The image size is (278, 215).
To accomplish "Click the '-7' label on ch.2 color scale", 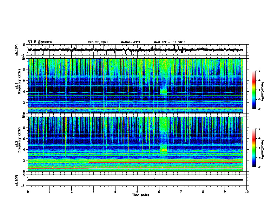I will (x=259, y=167).
